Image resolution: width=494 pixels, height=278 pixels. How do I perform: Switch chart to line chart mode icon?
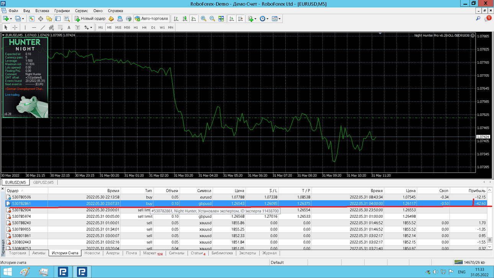194,18
